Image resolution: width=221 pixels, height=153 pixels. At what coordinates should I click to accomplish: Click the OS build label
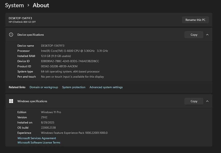23,127
